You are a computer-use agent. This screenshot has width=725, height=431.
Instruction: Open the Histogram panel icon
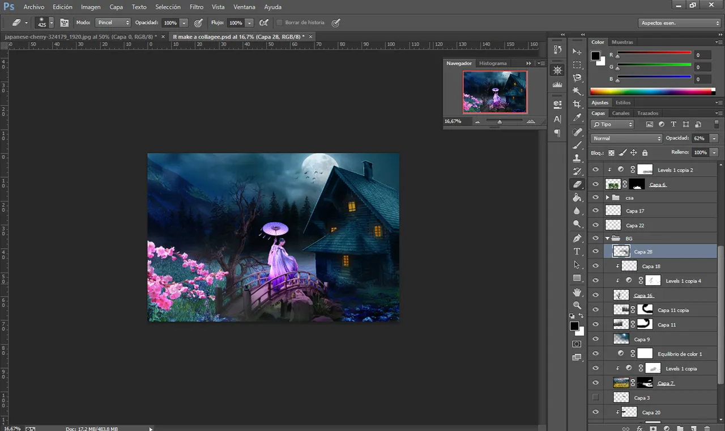(x=557, y=84)
